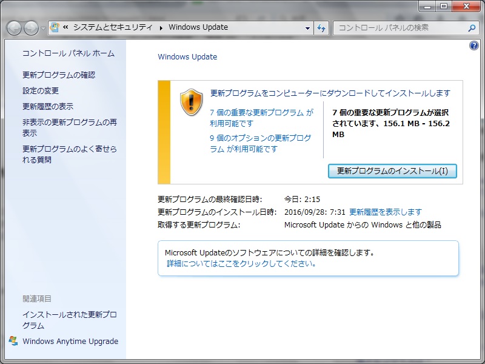Open 更新履歴の表示 in sidebar

(x=48, y=107)
